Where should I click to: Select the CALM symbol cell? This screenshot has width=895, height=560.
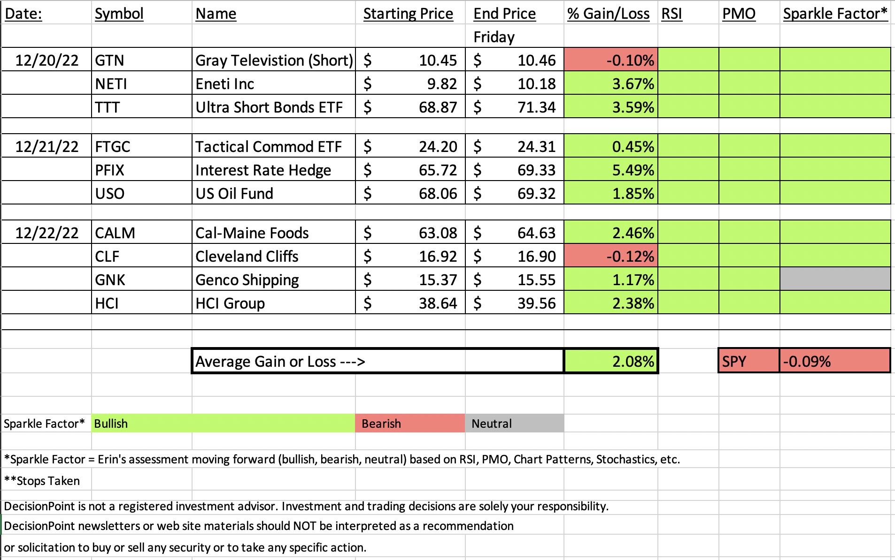141,233
